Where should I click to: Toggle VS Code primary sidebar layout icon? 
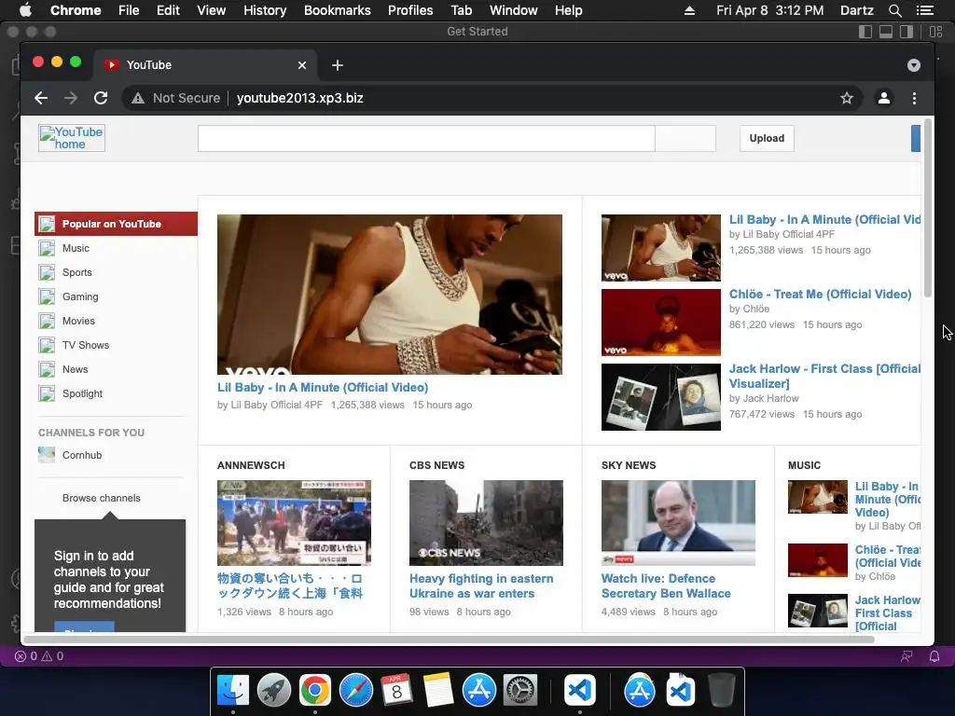click(x=865, y=32)
